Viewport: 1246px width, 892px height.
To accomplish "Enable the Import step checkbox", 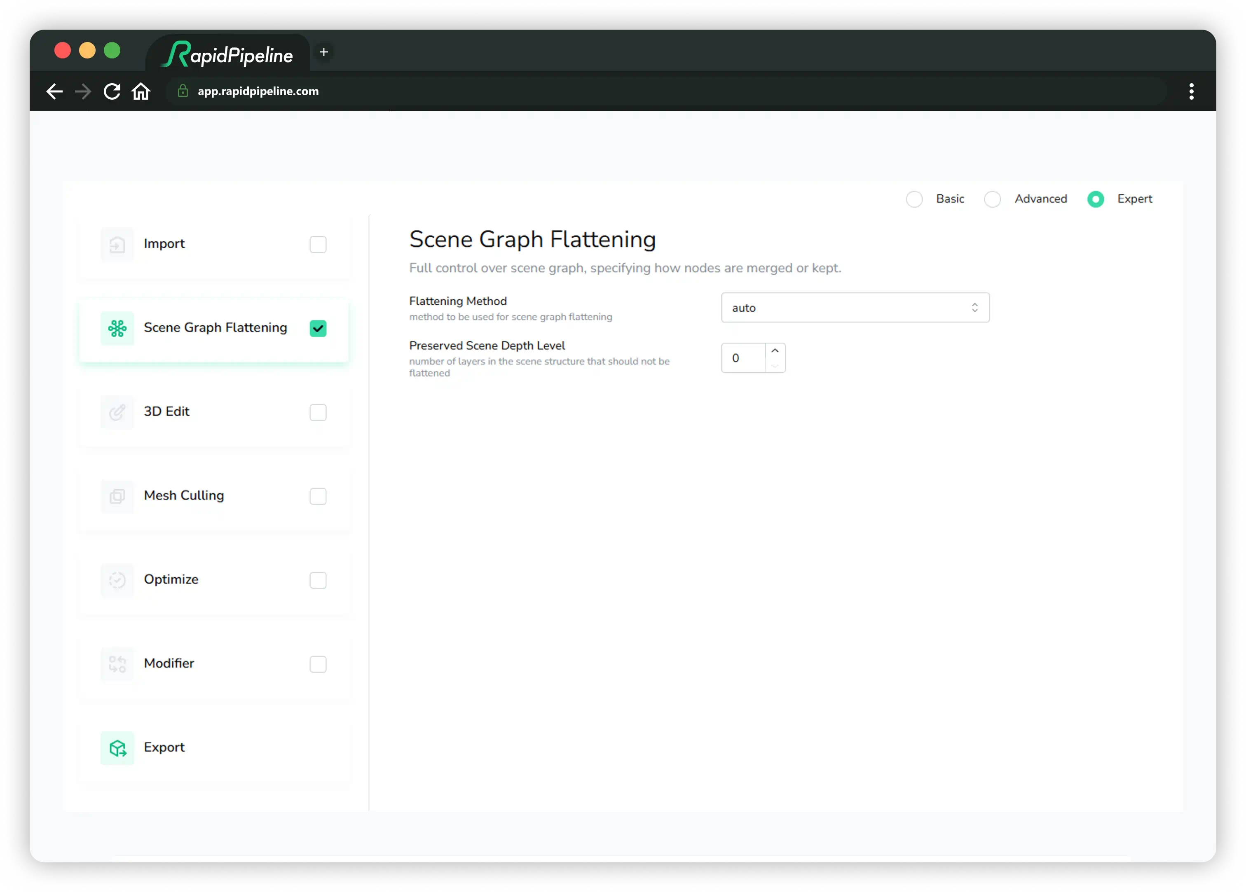I will pos(318,244).
